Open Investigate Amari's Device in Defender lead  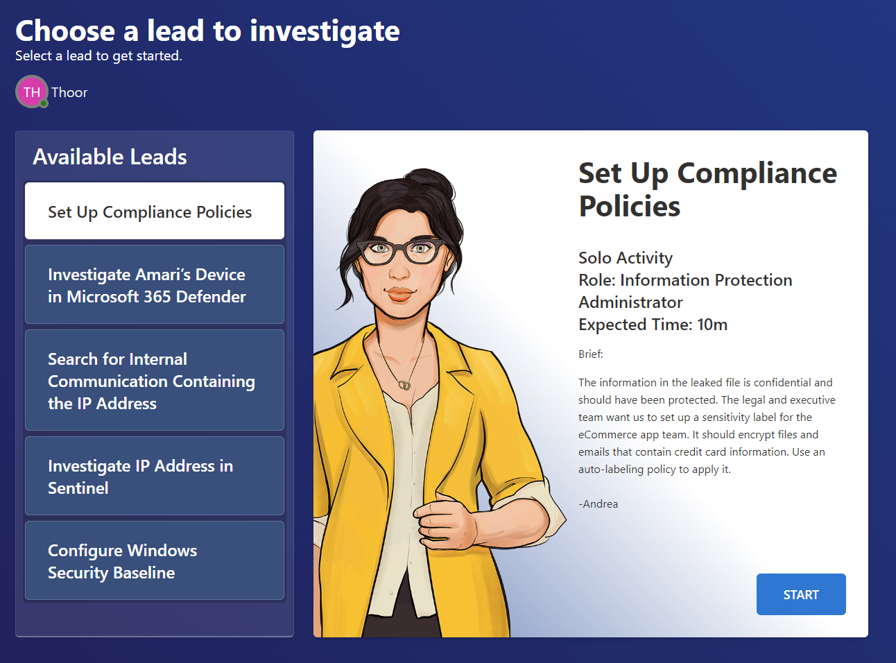coord(155,284)
